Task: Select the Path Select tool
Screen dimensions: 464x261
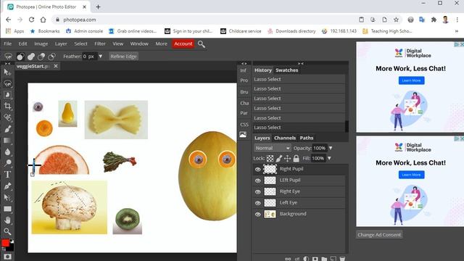Action: pyautogui.click(x=7, y=197)
